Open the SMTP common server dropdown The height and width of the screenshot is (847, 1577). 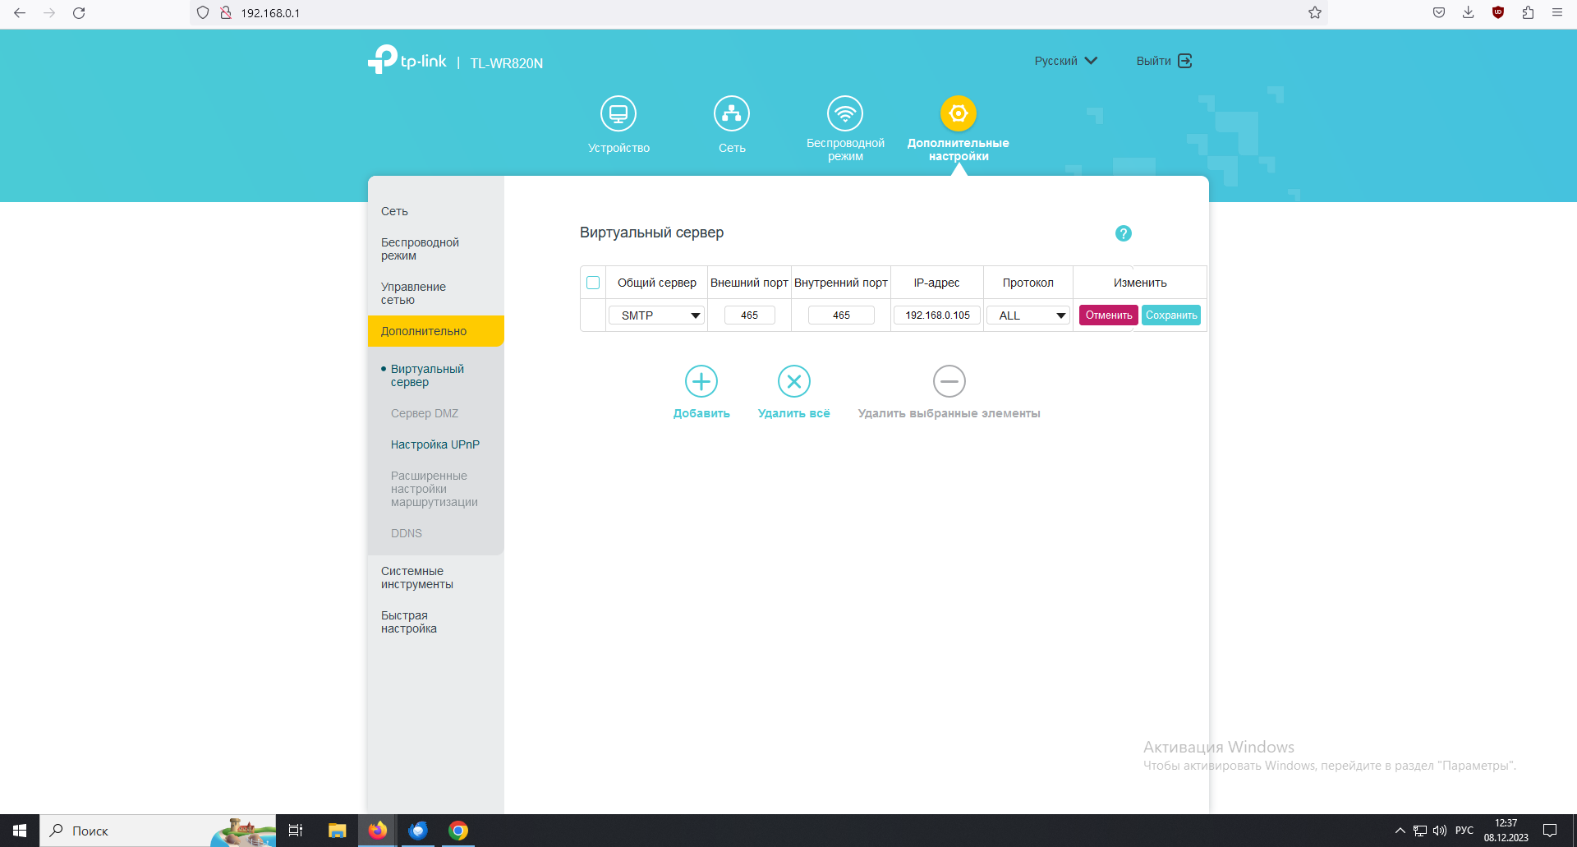point(656,315)
